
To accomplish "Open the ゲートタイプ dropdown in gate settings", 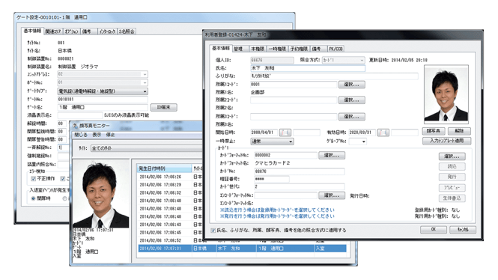I will 103,91.
